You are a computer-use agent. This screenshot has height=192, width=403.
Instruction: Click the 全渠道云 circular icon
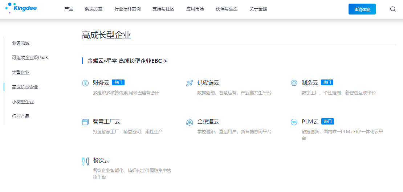(x=190, y=122)
